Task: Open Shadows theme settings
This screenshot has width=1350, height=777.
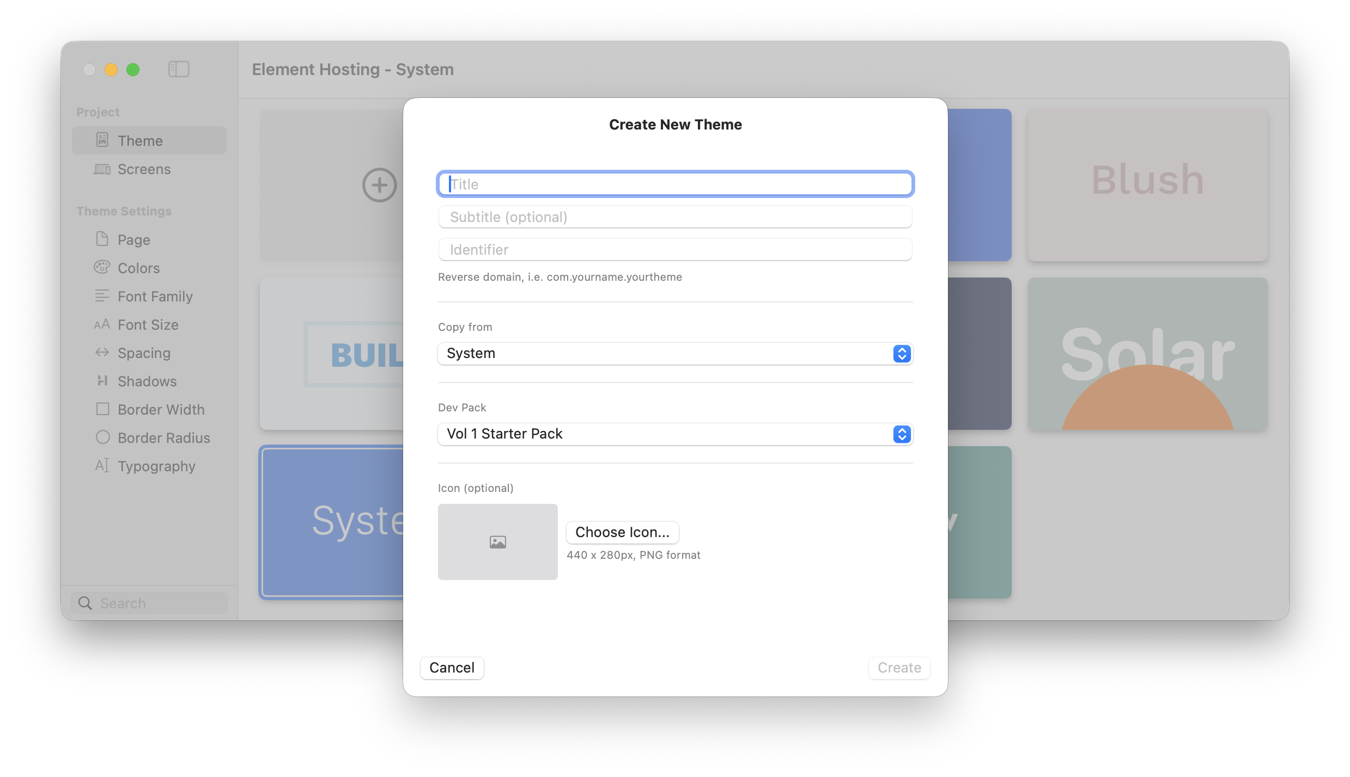Action: [x=147, y=381]
